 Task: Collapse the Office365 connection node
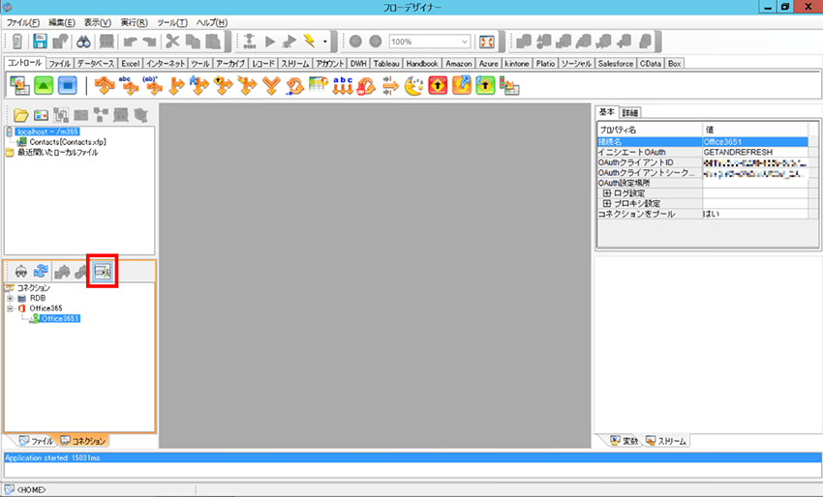(10, 308)
